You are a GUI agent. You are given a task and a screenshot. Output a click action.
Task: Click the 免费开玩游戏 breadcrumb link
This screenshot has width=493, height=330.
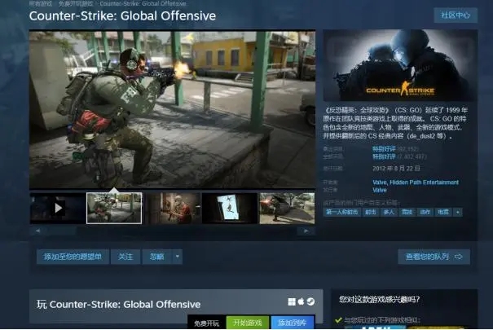tap(76, 4)
